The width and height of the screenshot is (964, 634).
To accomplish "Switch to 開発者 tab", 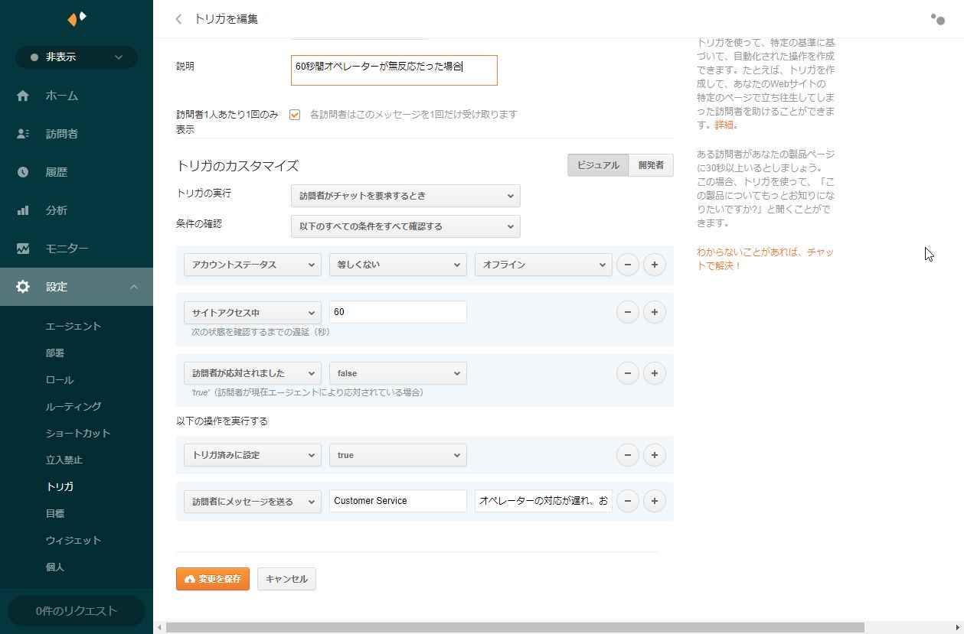I will coord(651,165).
